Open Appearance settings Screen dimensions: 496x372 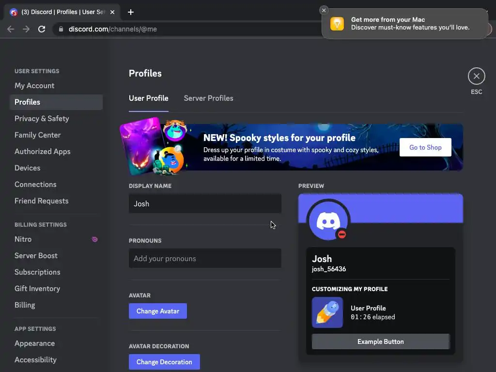[x=56, y=343]
